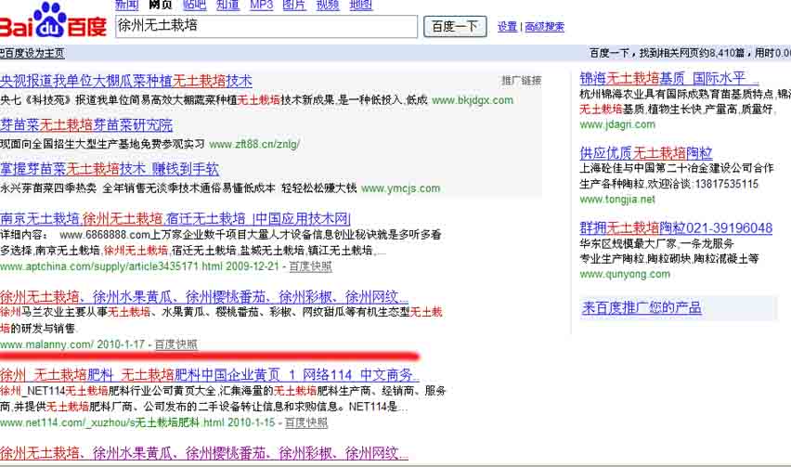Open result 徐州_无土栽培肥料 中国企业黄页
Viewport: 791px width, 467px height.
click(x=209, y=375)
